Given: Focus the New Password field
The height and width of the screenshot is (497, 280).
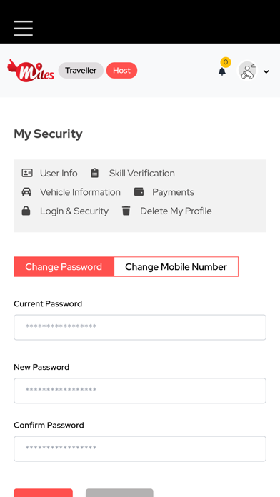Looking at the screenshot, I should pyautogui.click(x=140, y=391).
